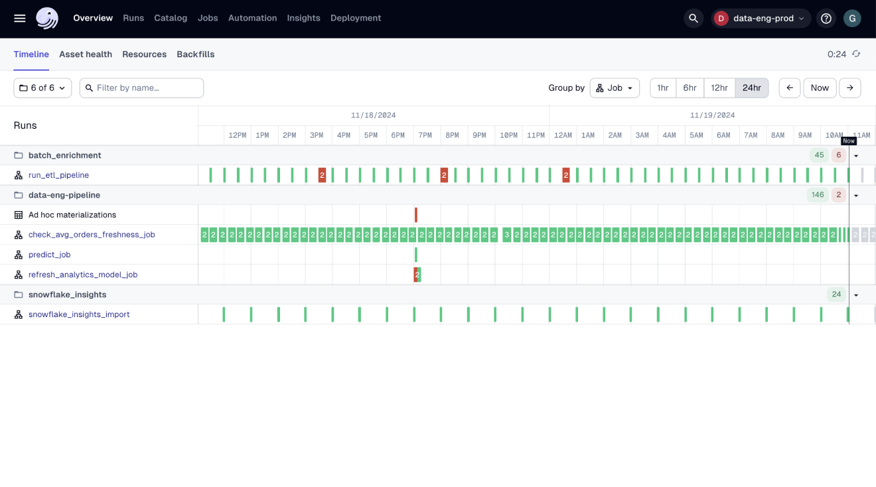Enable the 6hr time range

pyautogui.click(x=690, y=88)
